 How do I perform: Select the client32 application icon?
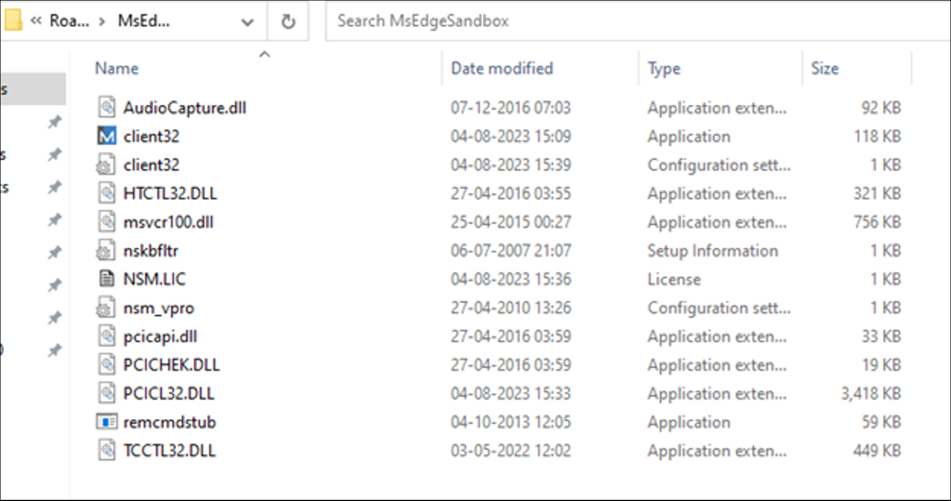tap(107, 136)
